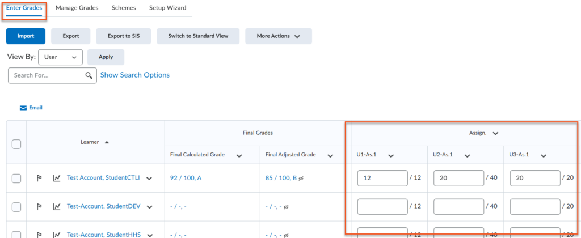Click the flag icon for StudentDEV

tap(39, 206)
